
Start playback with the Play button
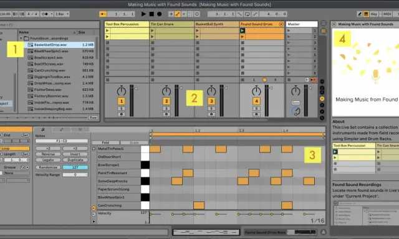[143, 14]
